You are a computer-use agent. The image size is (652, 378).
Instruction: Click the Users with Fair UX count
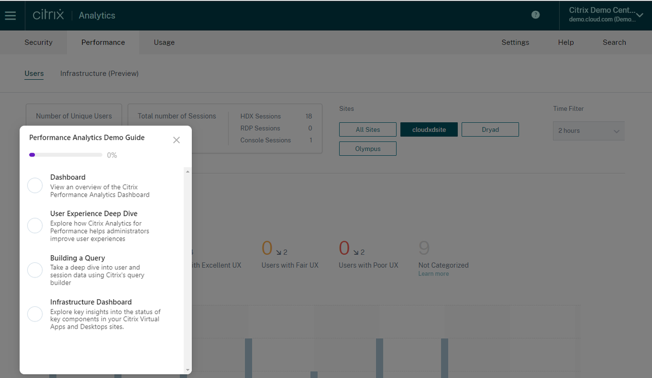point(267,248)
